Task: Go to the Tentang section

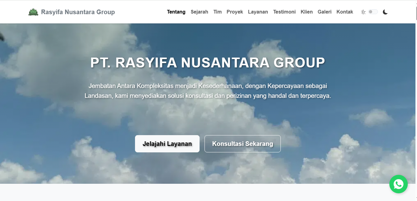Action: pyautogui.click(x=176, y=12)
